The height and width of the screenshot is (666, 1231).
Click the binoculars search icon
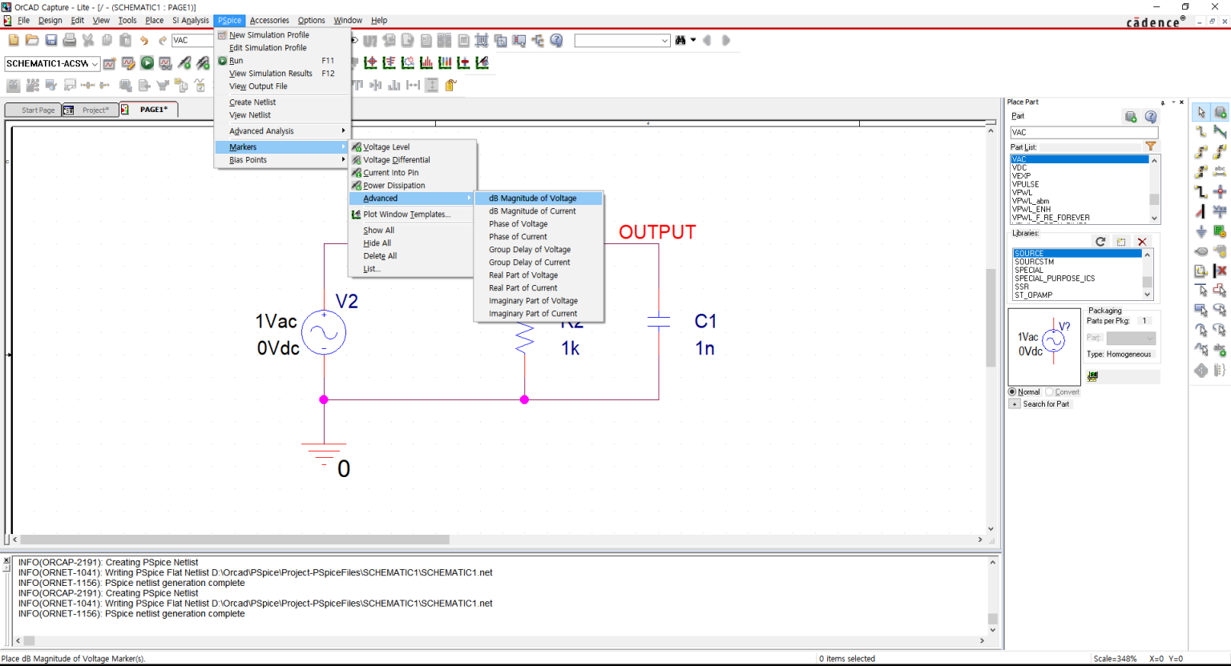680,40
